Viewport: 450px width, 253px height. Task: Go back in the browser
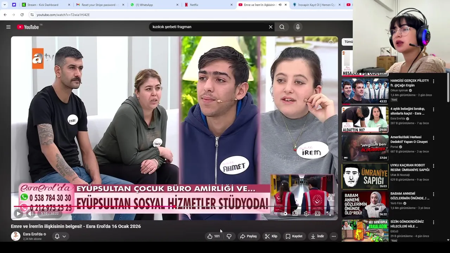[5, 15]
